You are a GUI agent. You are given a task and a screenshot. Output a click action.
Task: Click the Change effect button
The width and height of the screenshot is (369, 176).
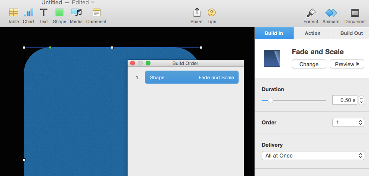[x=309, y=64]
